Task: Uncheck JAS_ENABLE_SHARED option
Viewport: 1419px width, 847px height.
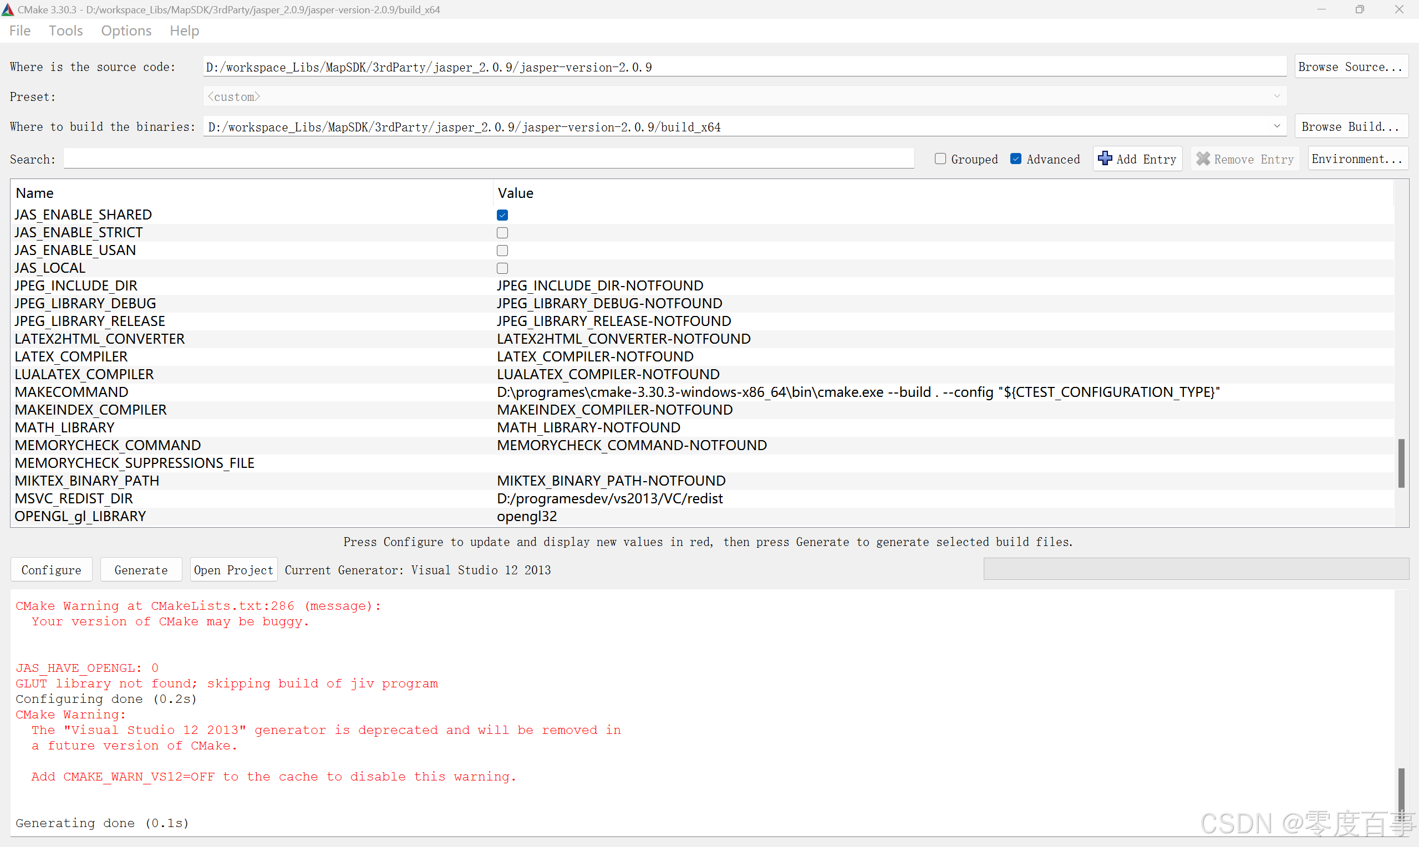Action: pos(502,215)
